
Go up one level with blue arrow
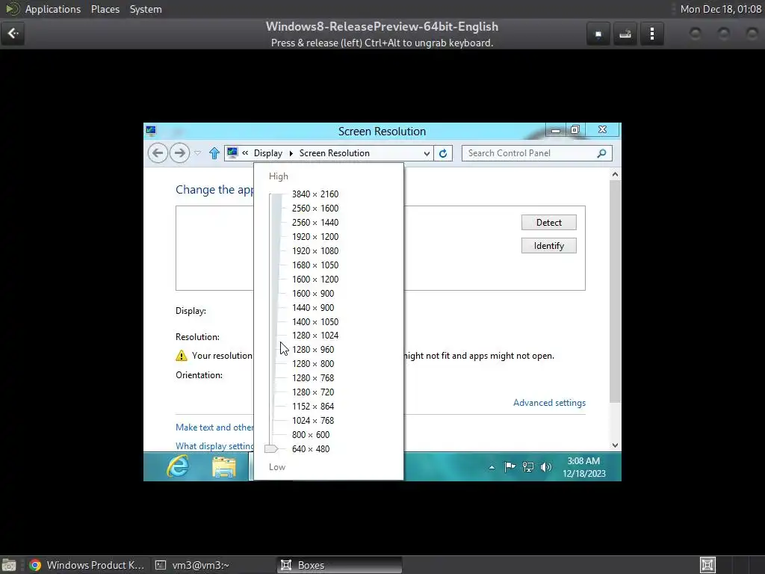coord(214,153)
